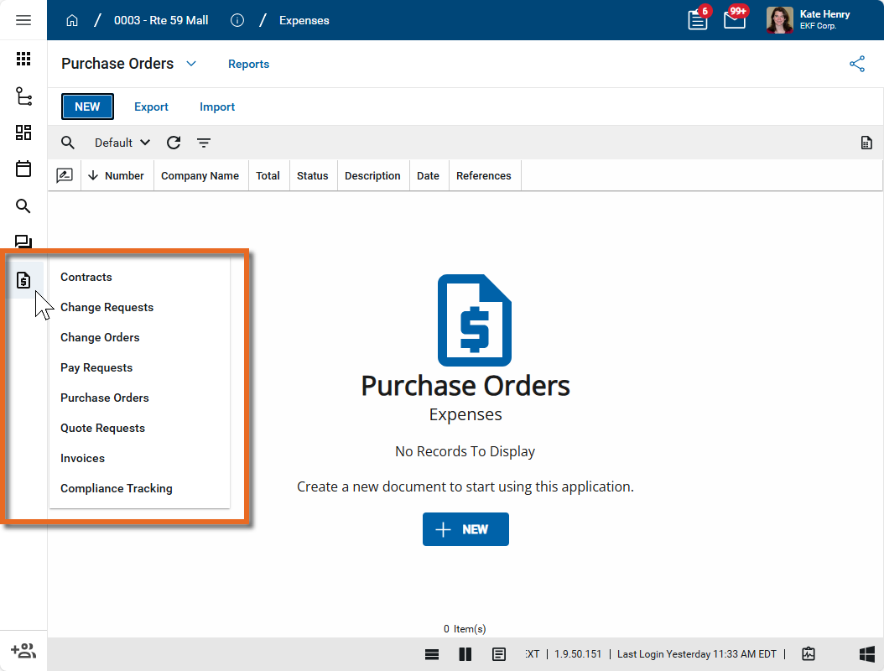Image resolution: width=884 pixels, height=671 pixels.
Task: Click the blue NEW toolbar button
Action: pos(87,107)
